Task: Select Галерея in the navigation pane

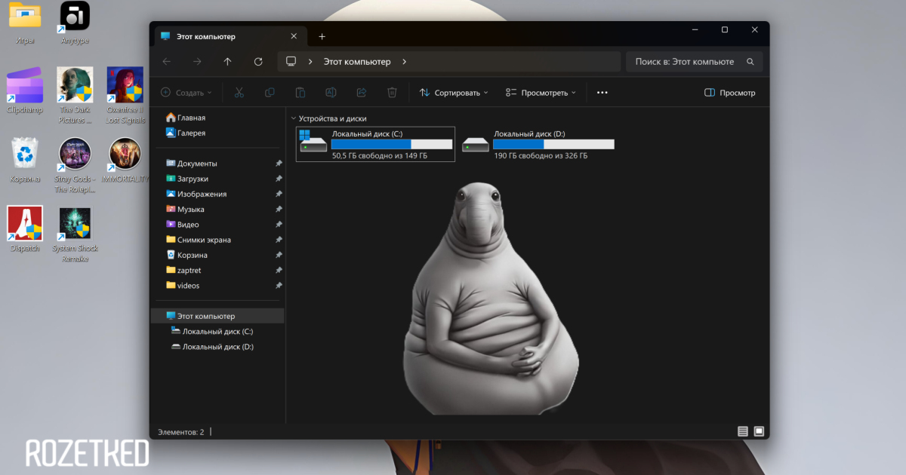Action: [x=191, y=133]
